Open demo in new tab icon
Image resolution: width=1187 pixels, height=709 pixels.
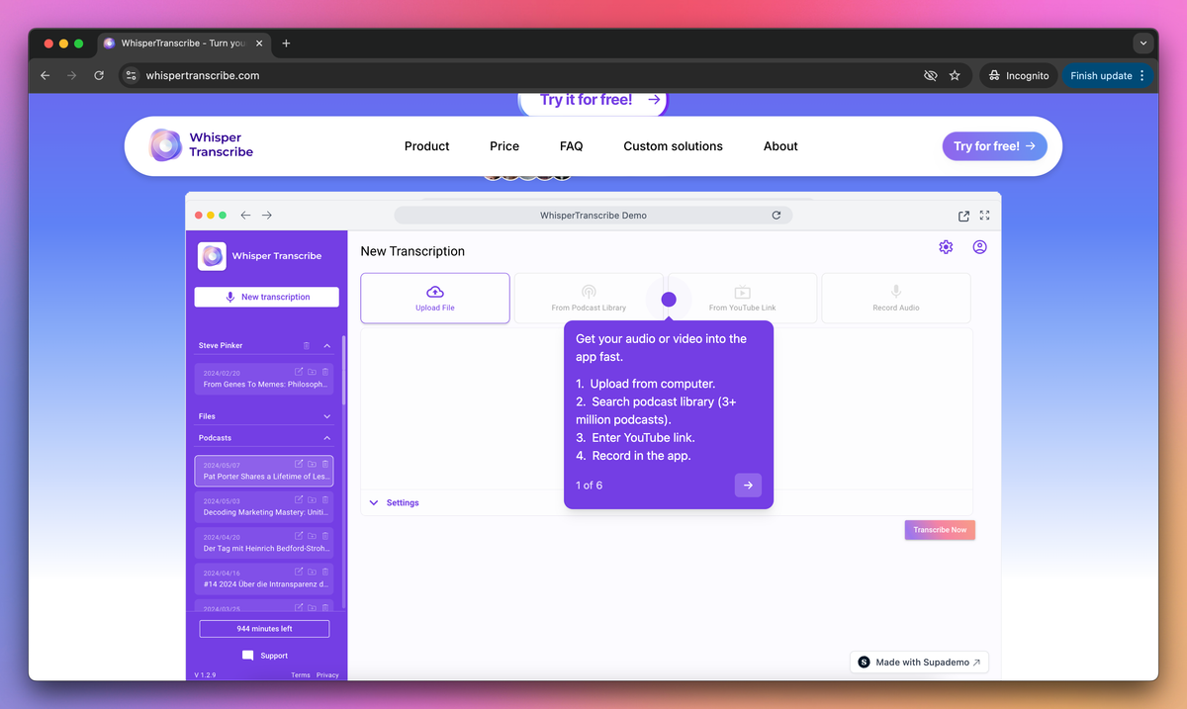point(963,216)
